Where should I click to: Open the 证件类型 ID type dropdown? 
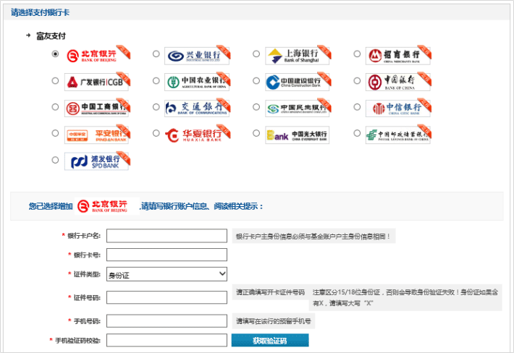point(167,274)
